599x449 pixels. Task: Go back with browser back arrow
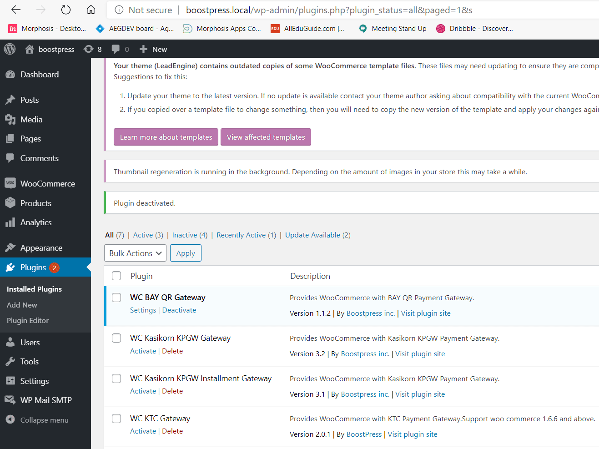16,10
